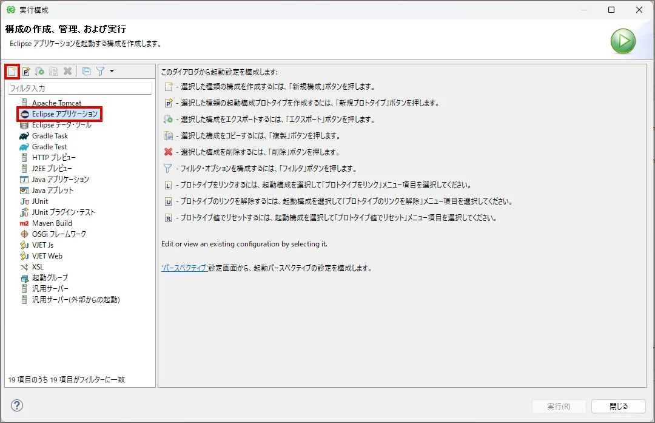This screenshot has height=423, width=655.
Task: Click the Export configuration toolbar icon
Action: tap(39, 71)
